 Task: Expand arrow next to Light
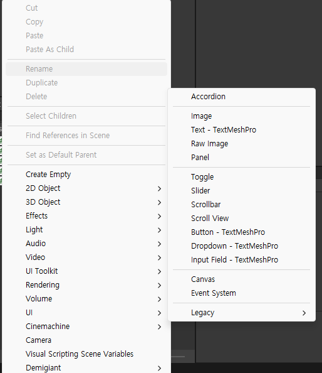[160, 230]
